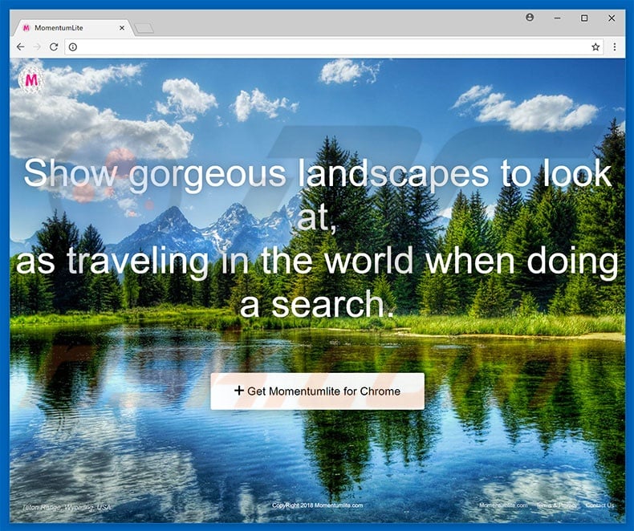
Task: Maximize the browser window
Action: (x=584, y=18)
